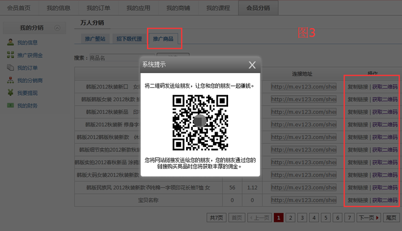Open 我的信息 link in sidebar

[27, 43]
